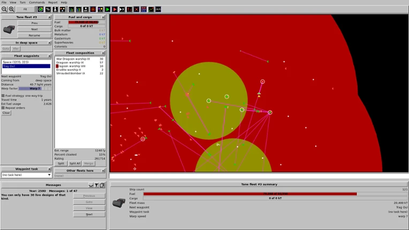Open the Messages filter funnel icon
Image resolution: width=409 pixels, height=230 pixels.
point(96,185)
